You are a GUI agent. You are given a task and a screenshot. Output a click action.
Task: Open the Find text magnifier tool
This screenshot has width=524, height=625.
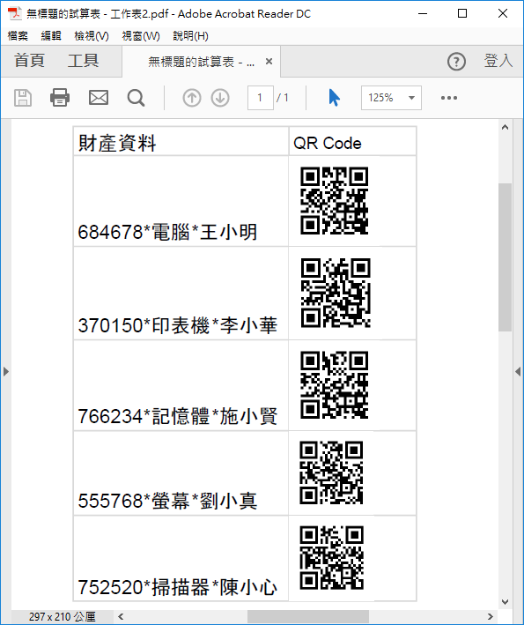click(136, 98)
